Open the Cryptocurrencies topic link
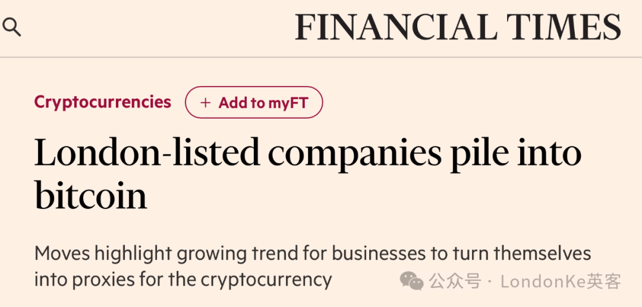Image resolution: width=642 pixels, height=307 pixels. tap(102, 102)
